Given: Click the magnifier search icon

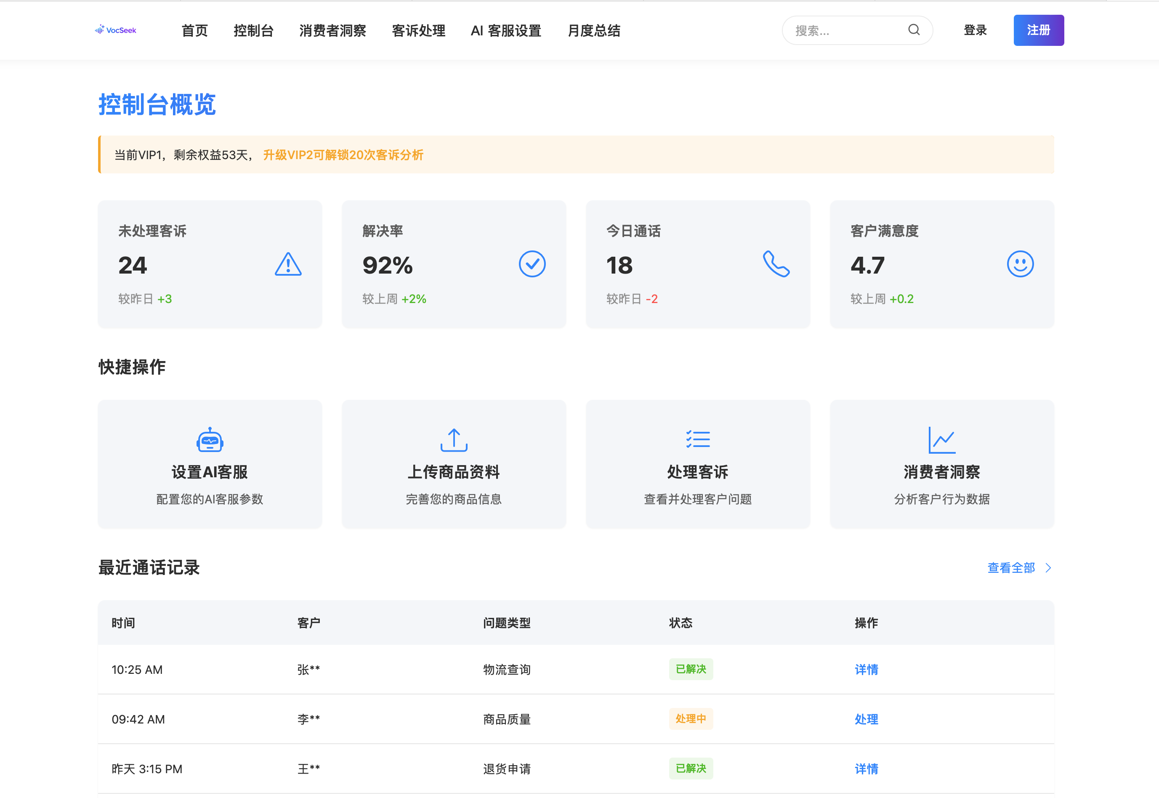Looking at the screenshot, I should [x=914, y=30].
